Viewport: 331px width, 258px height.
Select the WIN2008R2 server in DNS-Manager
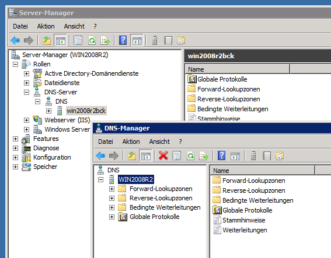coord(136,179)
